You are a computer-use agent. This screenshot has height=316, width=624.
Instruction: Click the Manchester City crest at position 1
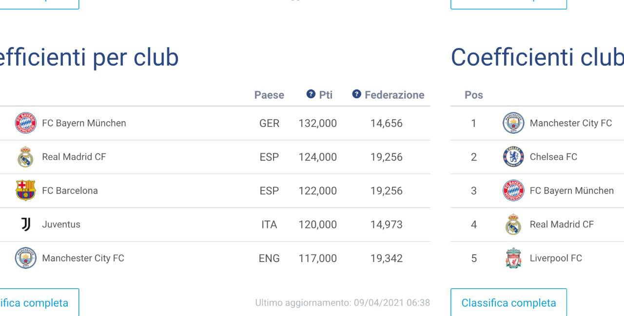tap(513, 123)
